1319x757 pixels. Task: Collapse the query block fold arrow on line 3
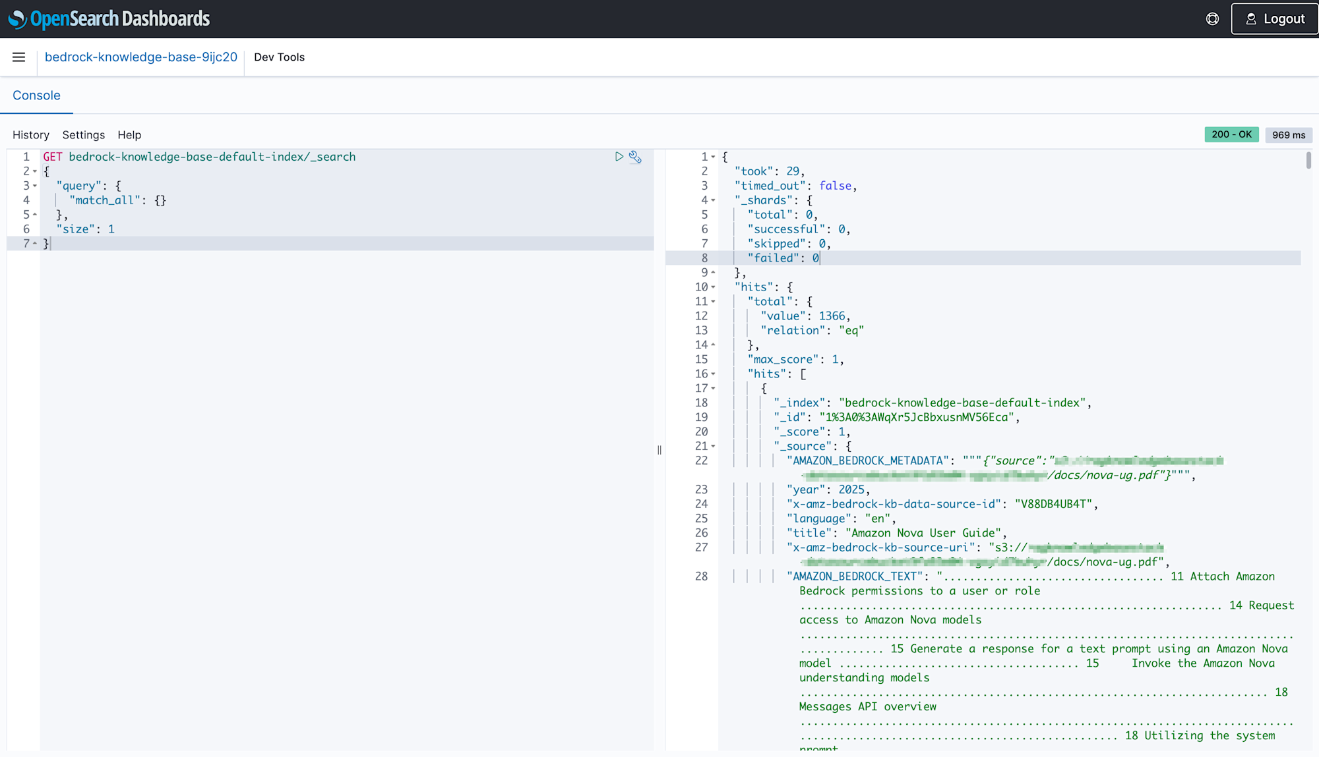(35, 186)
